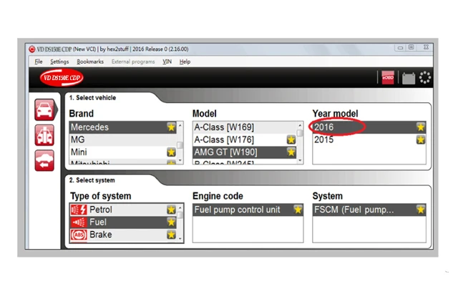Click Type of system scroll down arrow
Screen dimensions: 458x299
click(180, 239)
